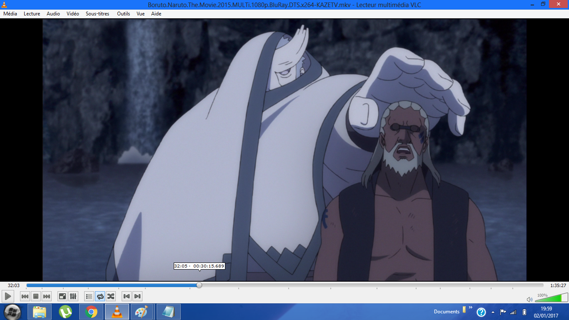
Task: Open Paint from the taskbar
Action: 142,312
